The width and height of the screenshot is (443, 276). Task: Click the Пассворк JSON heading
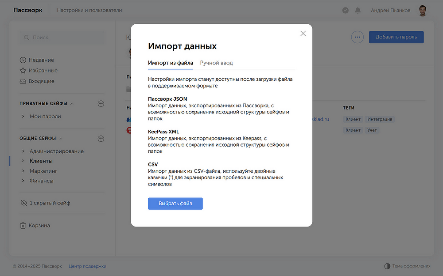point(167,99)
